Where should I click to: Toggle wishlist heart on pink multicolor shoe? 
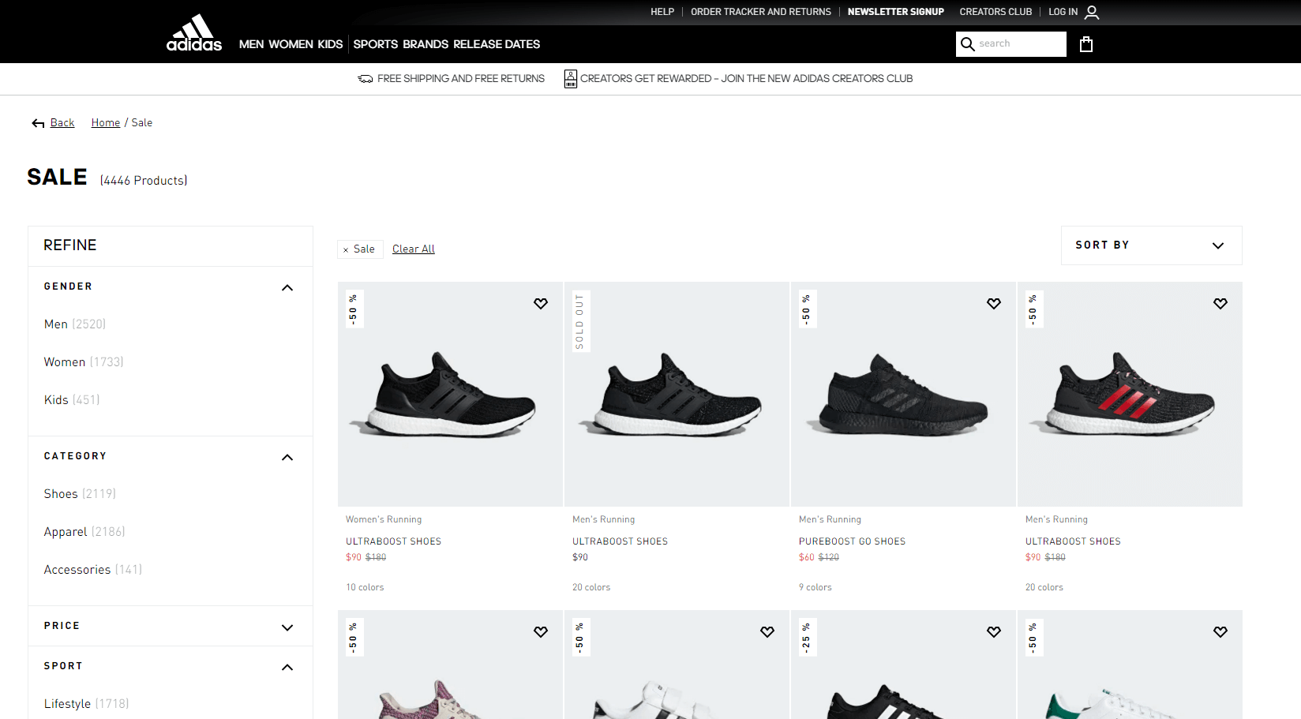point(541,632)
